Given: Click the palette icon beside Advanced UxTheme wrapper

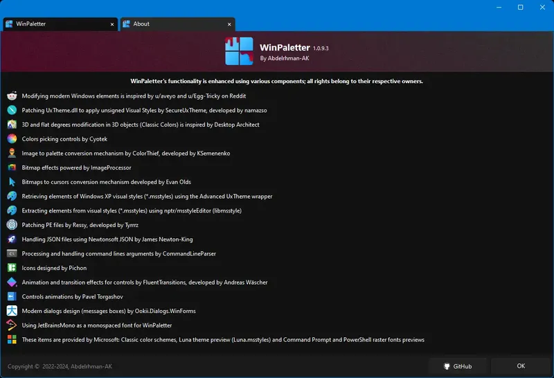Looking at the screenshot, I should pyautogui.click(x=12, y=196).
